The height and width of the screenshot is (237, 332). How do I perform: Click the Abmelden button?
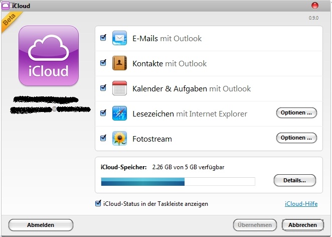point(41,225)
